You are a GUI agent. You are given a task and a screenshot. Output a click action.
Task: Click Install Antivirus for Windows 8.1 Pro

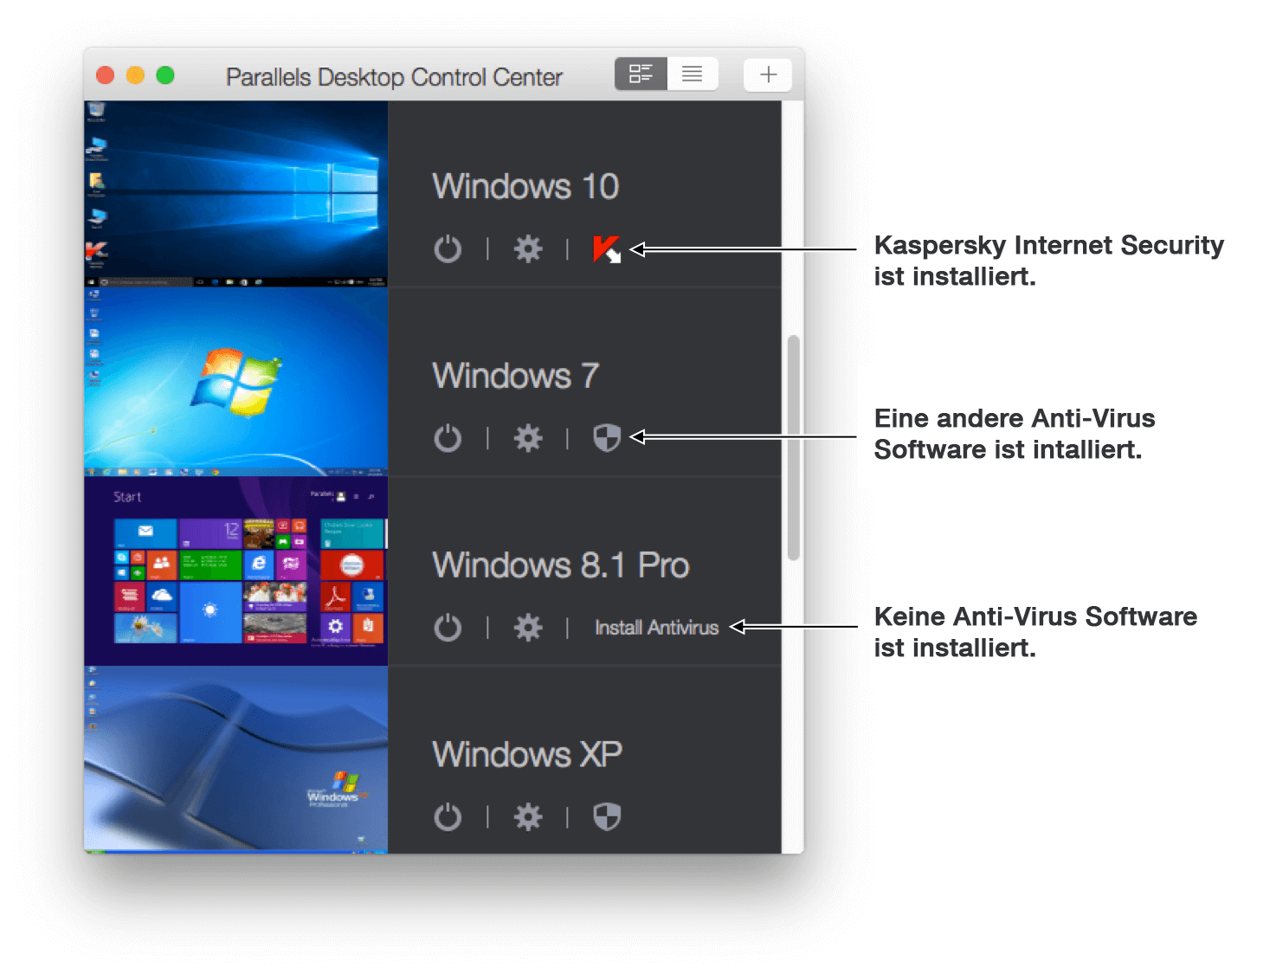click(x=656, y=628)
